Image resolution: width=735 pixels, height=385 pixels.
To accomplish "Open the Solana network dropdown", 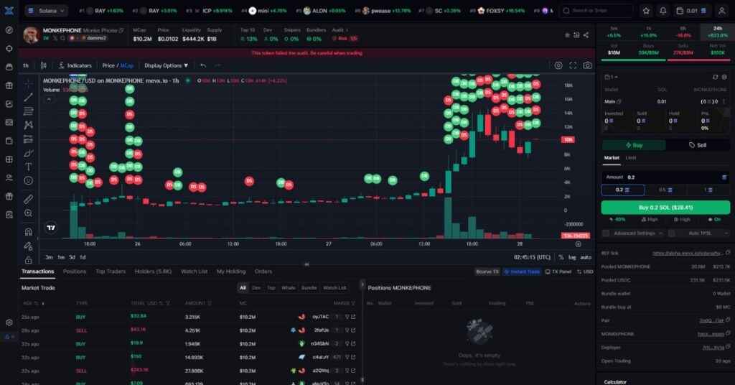I will point(47,10).
